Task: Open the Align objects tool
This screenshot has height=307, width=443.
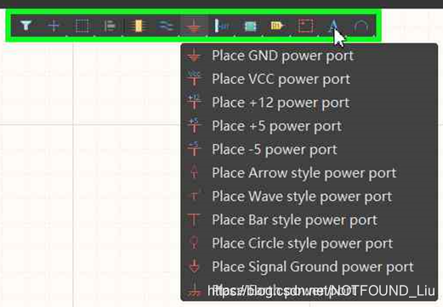Action: (110, 25)
